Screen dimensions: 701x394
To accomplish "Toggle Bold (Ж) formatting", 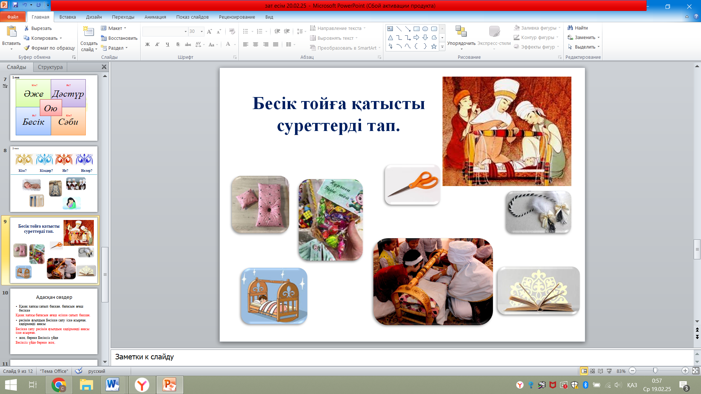I will tap(148, 45).
